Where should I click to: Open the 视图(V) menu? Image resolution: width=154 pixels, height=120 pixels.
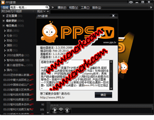point(74,8)
